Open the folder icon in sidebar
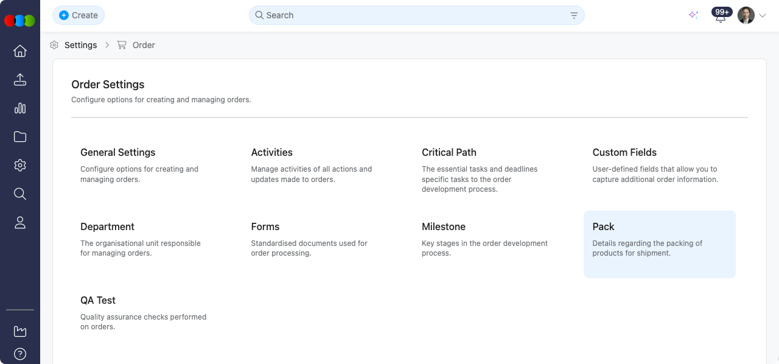Screen dimensions: 779x364 point(20,137)
